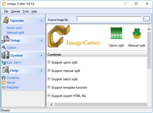Click the arrow bullet beside Support manual split
Image resolution: width=153 pixels, height=113 pixels.
(x=49, y=70)
